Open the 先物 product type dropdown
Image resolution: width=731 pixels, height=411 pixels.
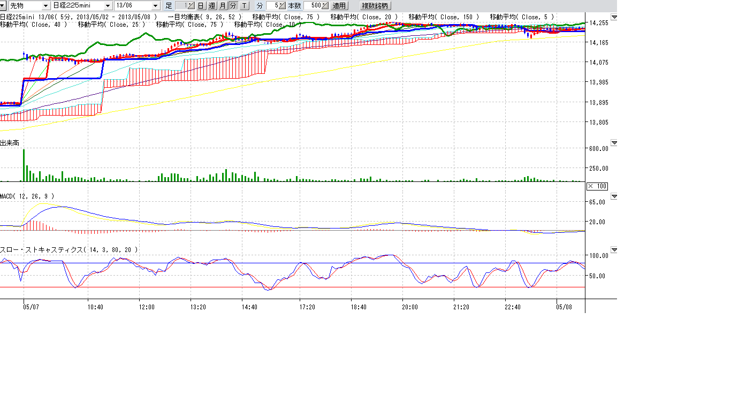point(45,5)
